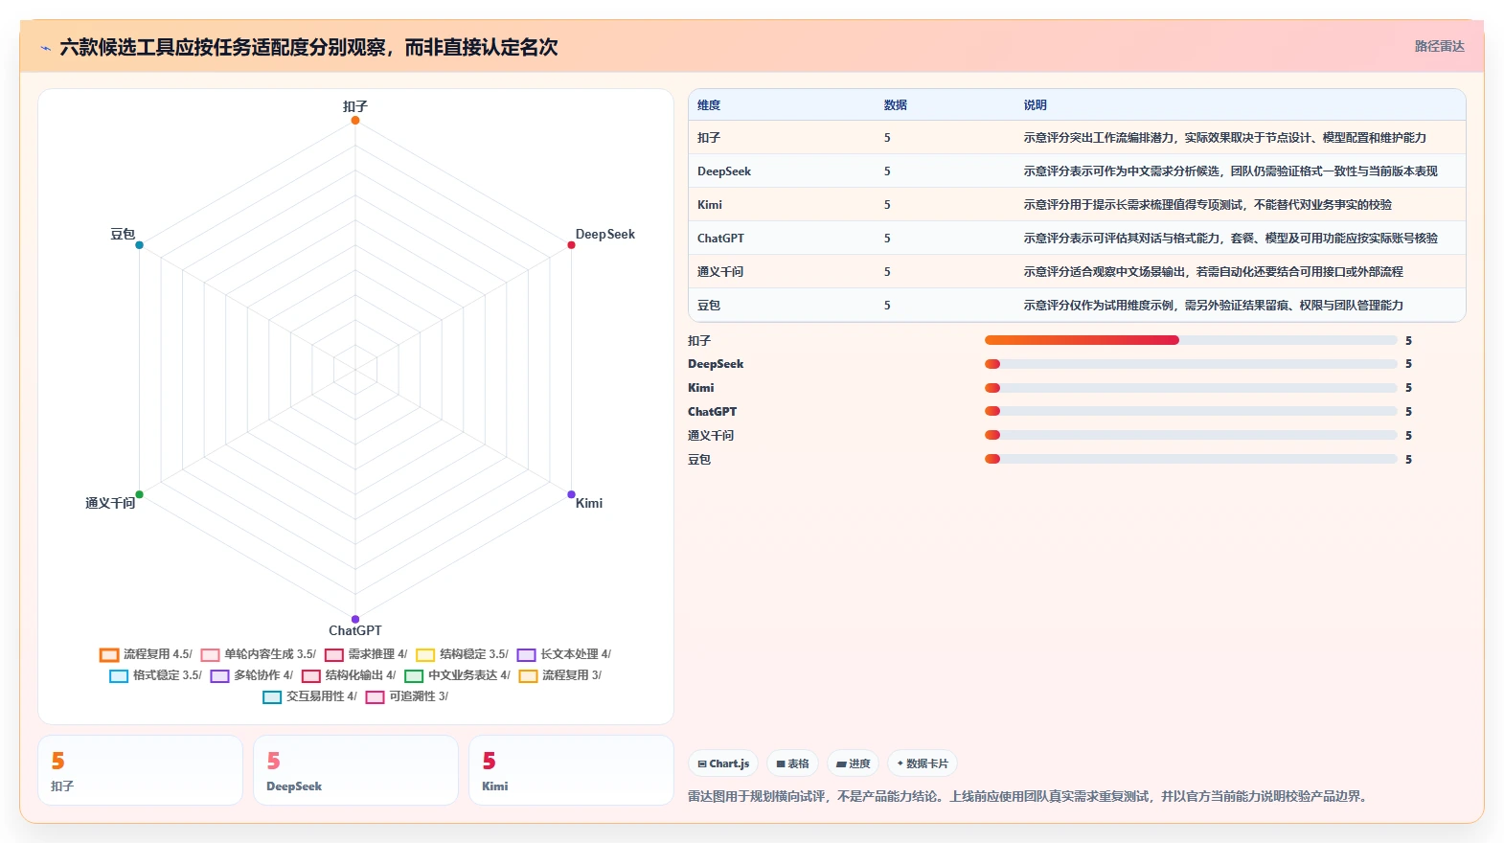Click the 豆包 progress bar
The image size is (1504, 843).
point(1191,459)
